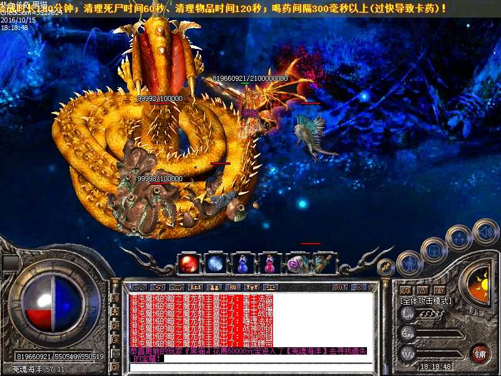
Task: Click the grid-shaped icon in chat toolbar
Action: point(233,288)
